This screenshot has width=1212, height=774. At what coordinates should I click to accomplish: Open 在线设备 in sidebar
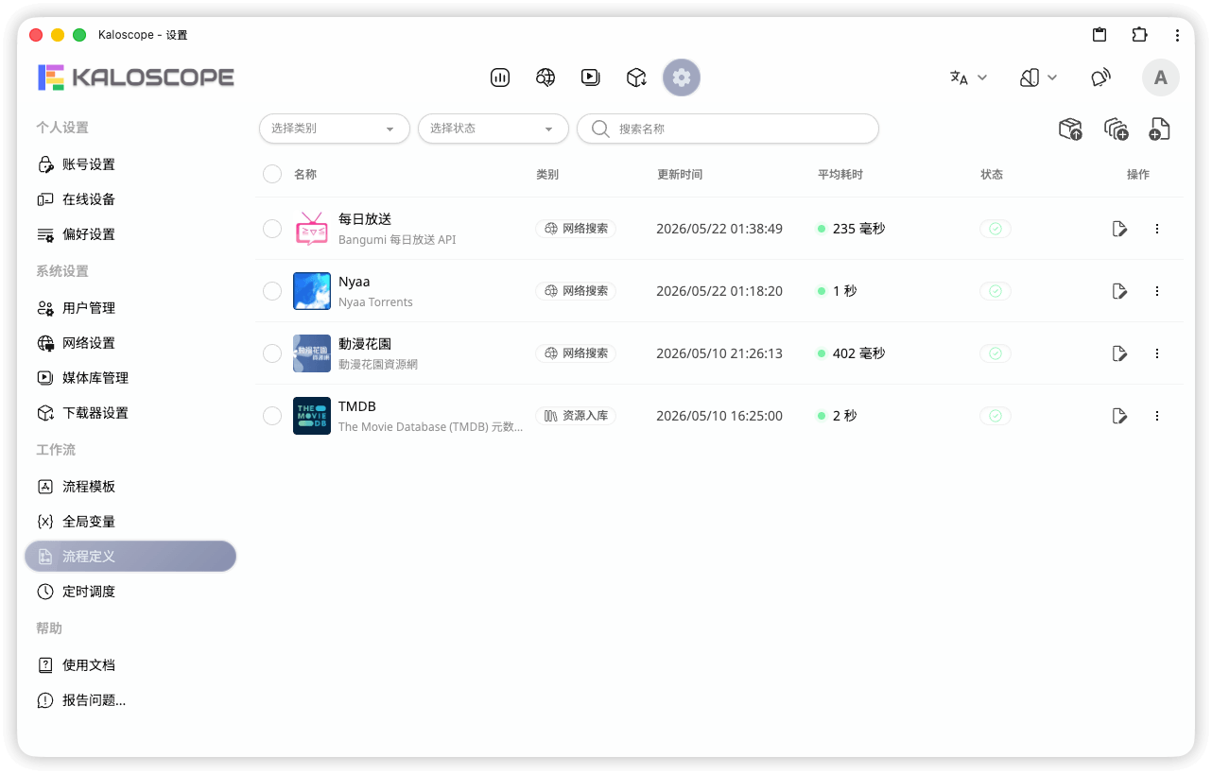(x=130, y=199)
